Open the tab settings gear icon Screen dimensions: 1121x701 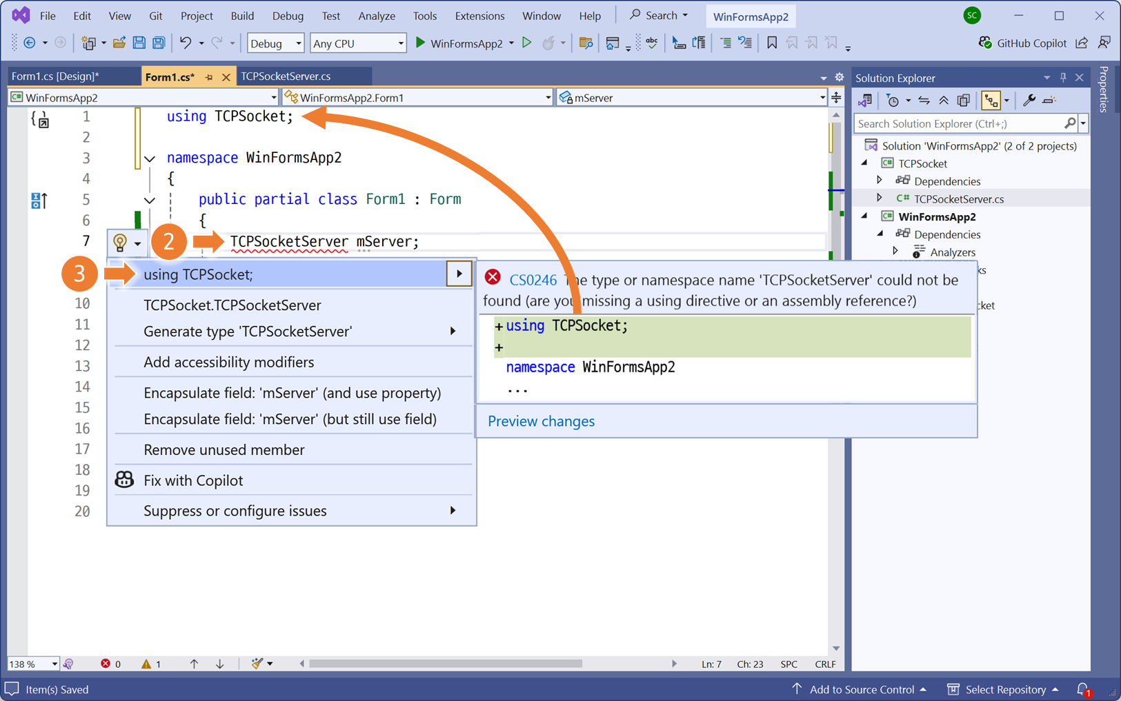839,77
